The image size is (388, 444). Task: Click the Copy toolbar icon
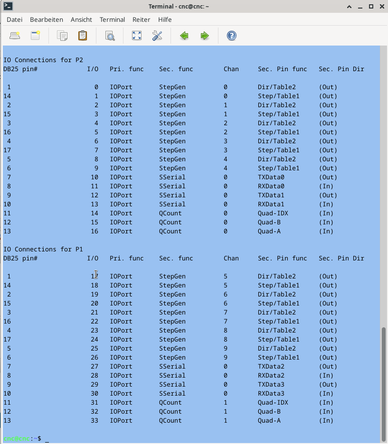(x=62, y=36)
